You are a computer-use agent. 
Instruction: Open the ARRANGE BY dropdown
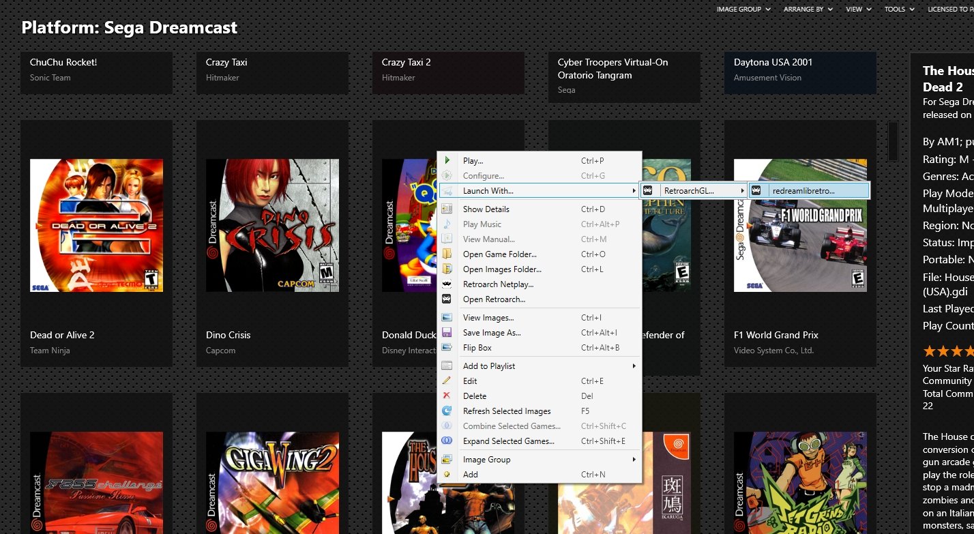tap(808, 9)
